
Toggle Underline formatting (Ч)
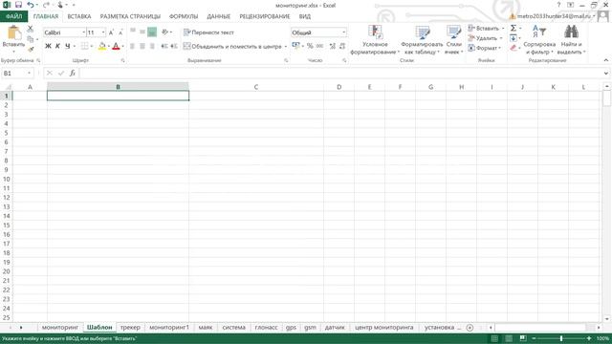pos(68,46)
